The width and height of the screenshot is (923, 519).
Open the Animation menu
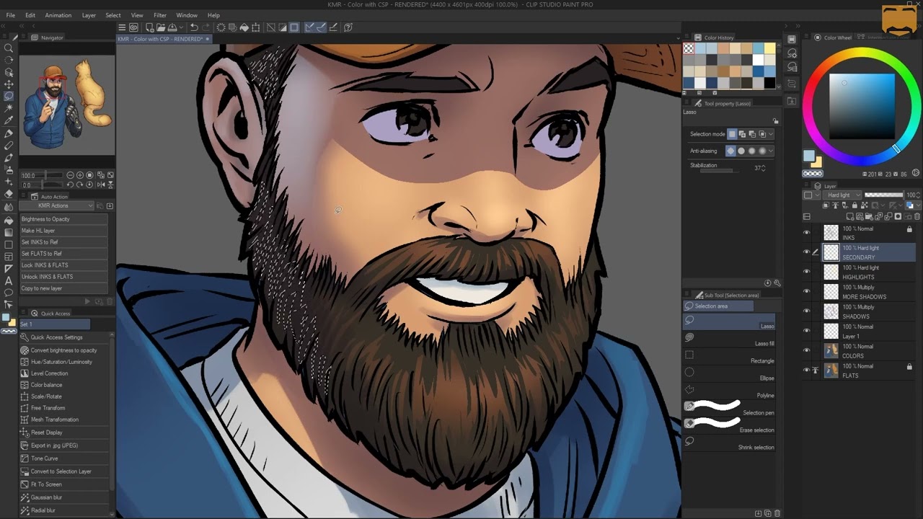pyautogui.click(x=58, y=15)
